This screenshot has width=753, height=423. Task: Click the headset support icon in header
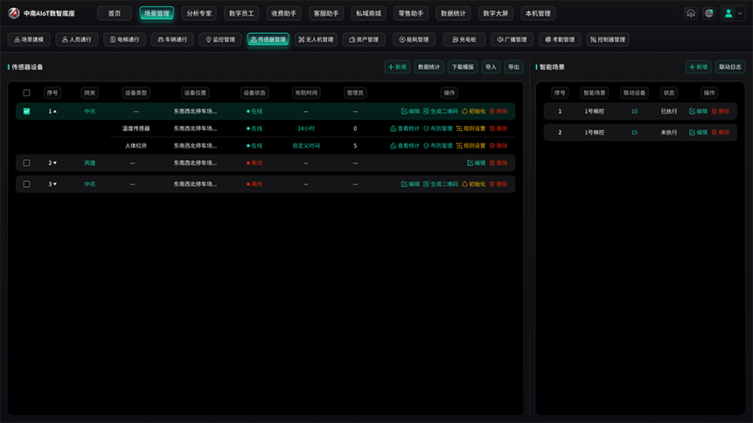691,13
